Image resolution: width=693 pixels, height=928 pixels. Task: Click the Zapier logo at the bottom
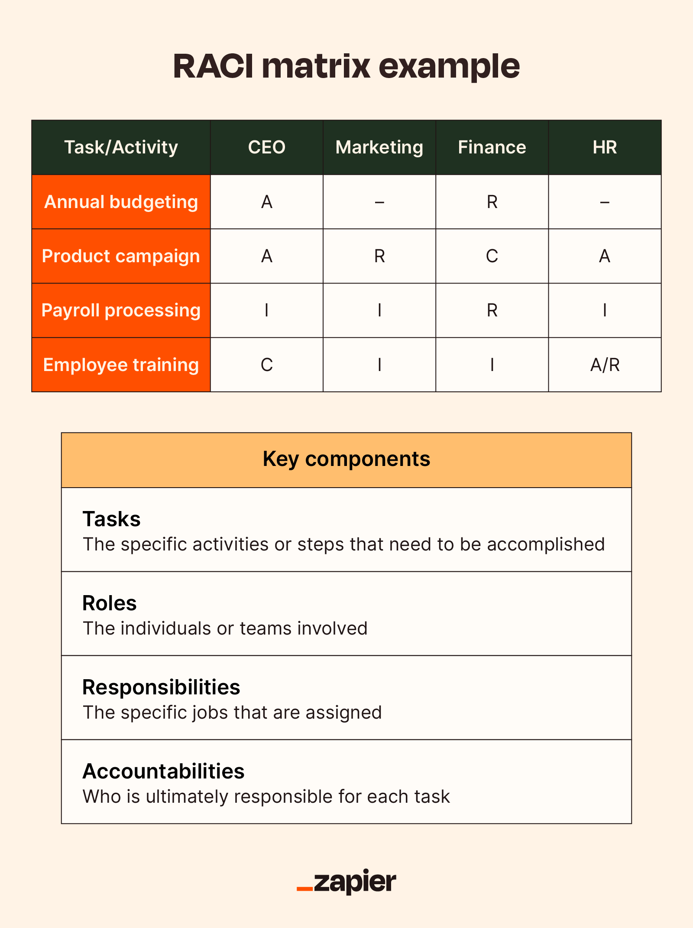(x=346, y=882)
